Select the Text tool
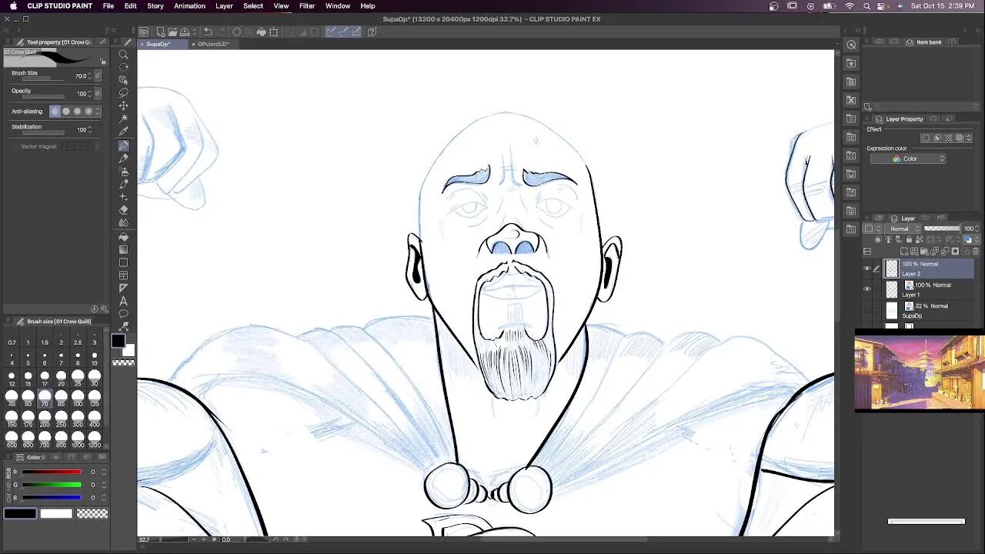The image size is (985, 554). coord(123,301)
